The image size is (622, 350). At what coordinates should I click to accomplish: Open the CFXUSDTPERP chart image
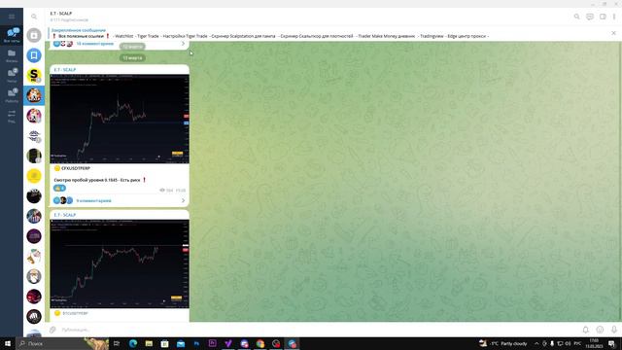coord(120,119)
